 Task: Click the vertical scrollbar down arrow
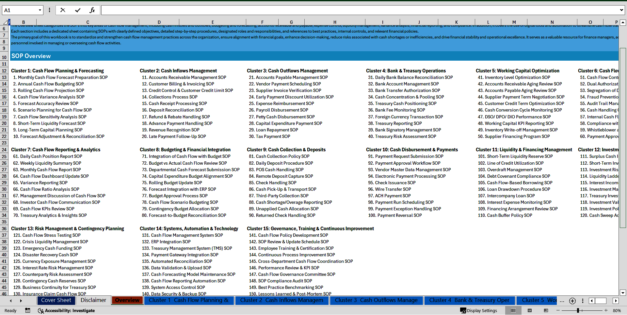(623, 292)
